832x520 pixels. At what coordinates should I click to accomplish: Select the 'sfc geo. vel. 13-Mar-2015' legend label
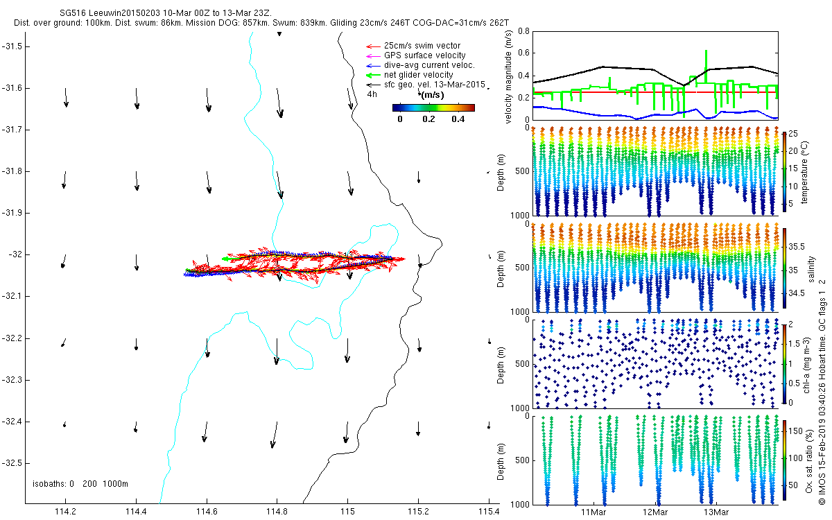point(434,85)
